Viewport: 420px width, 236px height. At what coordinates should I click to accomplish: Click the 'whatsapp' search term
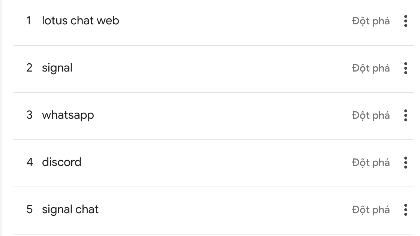pyautogui.click(x=68, y=115)
